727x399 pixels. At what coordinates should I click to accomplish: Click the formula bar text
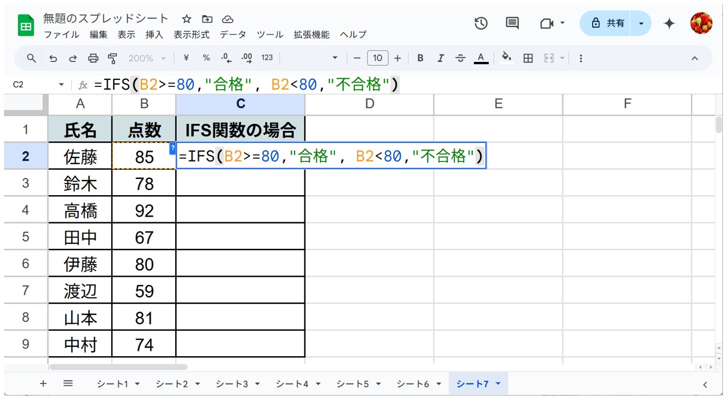[x=246, y=85]
